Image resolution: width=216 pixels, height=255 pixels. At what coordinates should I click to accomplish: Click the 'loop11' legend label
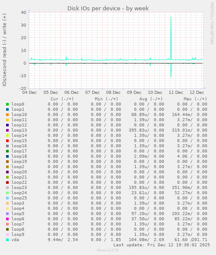coord(19,120)
